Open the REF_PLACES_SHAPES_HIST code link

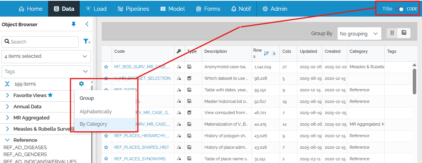point(141,147)
